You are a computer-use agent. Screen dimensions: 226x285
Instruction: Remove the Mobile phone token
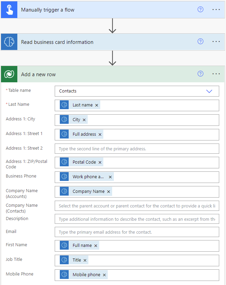(104, 275)
